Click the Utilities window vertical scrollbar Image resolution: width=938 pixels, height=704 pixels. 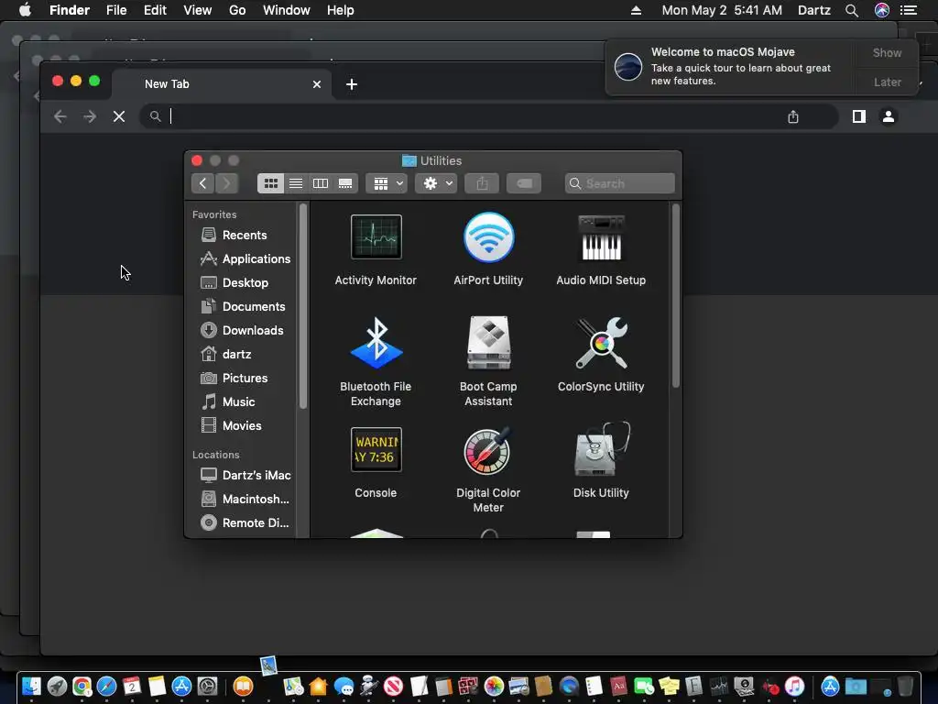click(x=675, y=296)
